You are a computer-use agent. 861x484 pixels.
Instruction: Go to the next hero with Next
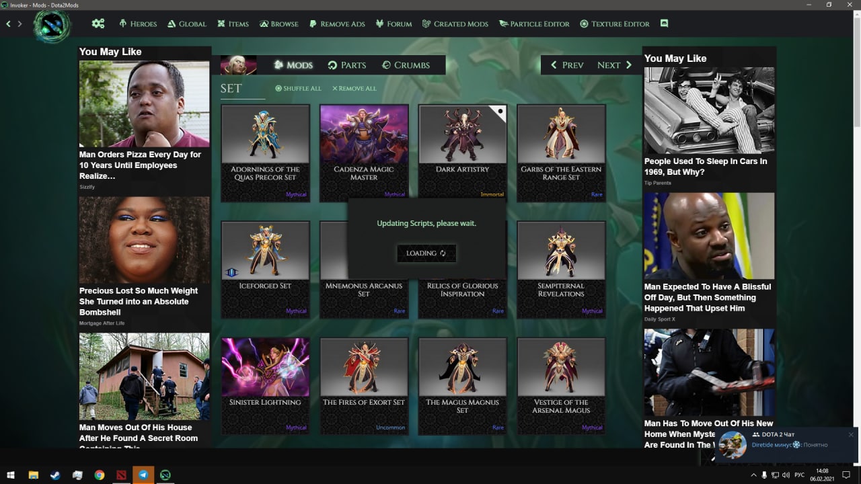615,65
